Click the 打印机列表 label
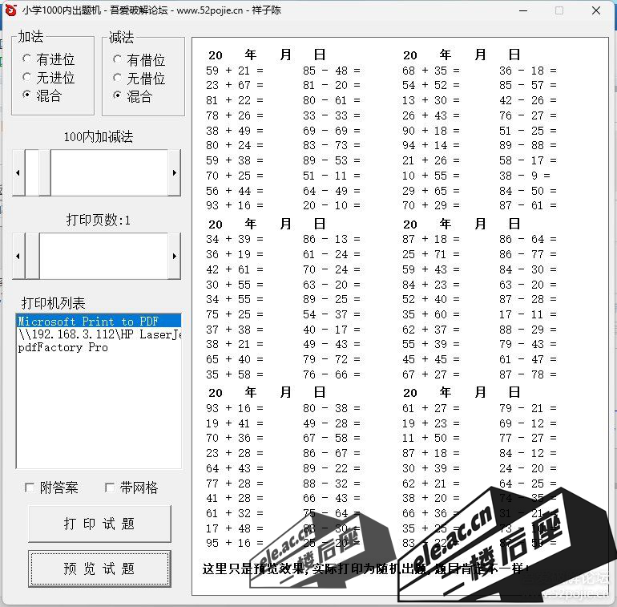This screenshot has width=617, height=607. click(x=54, y=303)
